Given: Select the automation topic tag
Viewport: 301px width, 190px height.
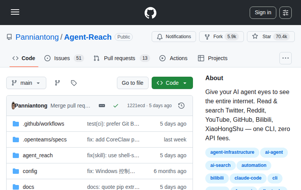Looking at the screenshot, I should point(254,165).
